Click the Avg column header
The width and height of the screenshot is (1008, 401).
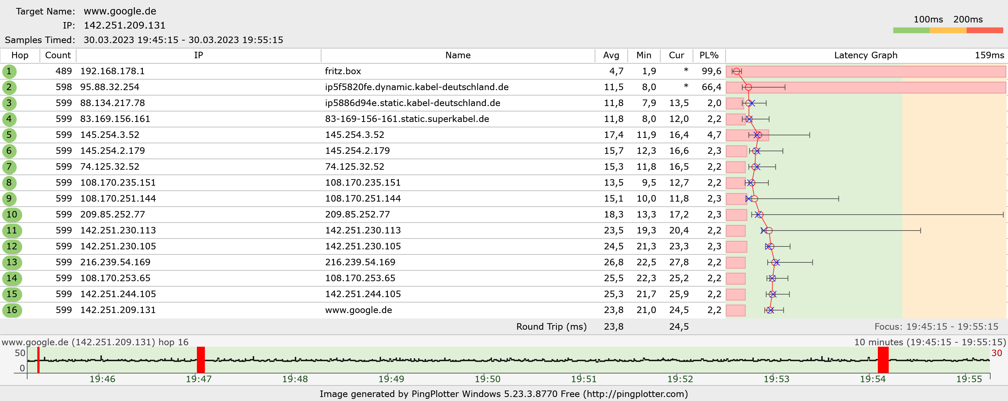tap(611, 55)
